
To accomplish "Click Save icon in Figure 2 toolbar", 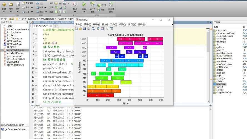I will click(84, 29).
